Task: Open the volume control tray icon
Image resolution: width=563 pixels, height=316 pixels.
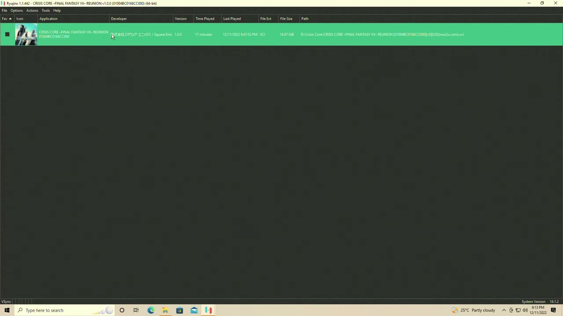Action: tap(525, 310)
